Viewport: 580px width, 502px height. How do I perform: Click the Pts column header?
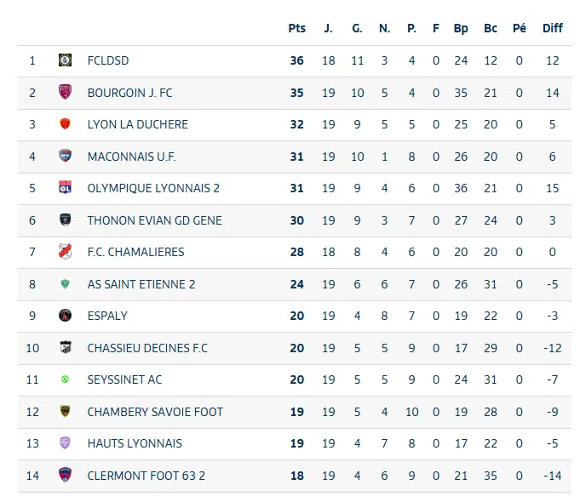(296, 28)
